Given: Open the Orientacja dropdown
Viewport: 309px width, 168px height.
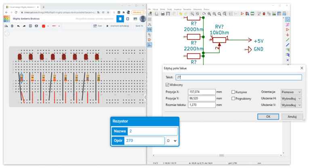Looking at the screenshot, I should pos(291,92).
